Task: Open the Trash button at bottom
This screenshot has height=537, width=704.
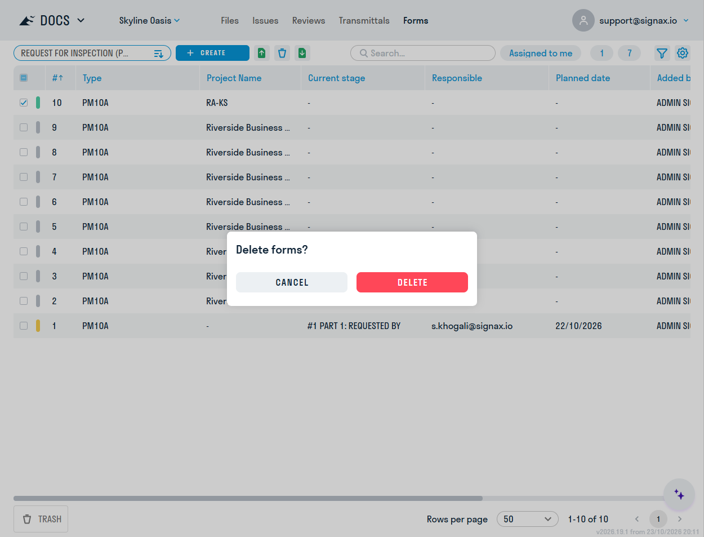Action: point(41,519)
